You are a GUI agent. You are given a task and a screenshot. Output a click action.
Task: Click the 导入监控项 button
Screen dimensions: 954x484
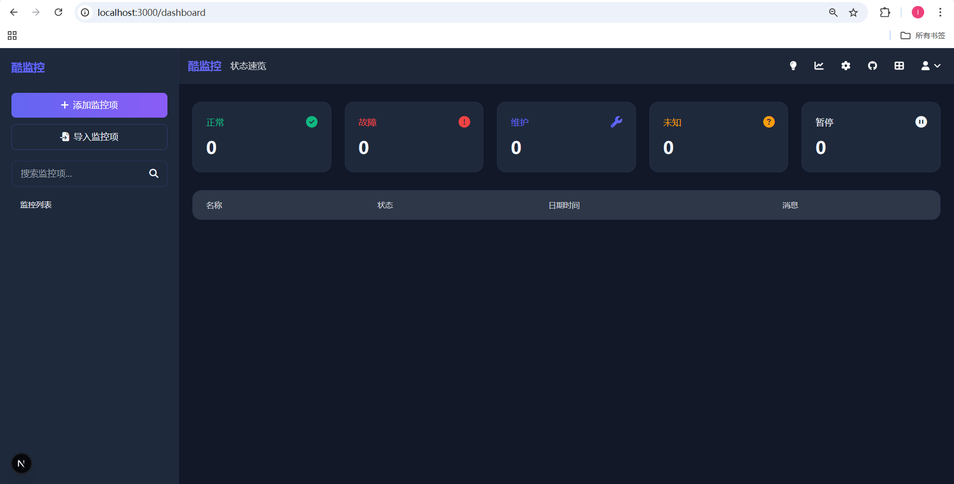89,137
